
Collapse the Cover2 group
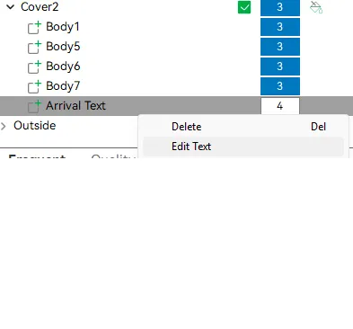pyautogui.click(x=10, y=7)
